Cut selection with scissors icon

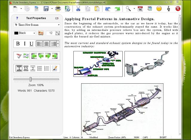point(78,9)
